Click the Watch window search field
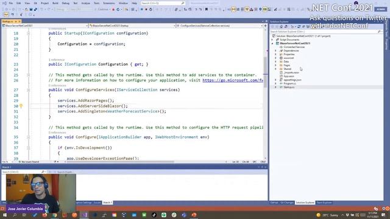The image size is (390, 219). (24, 172)
